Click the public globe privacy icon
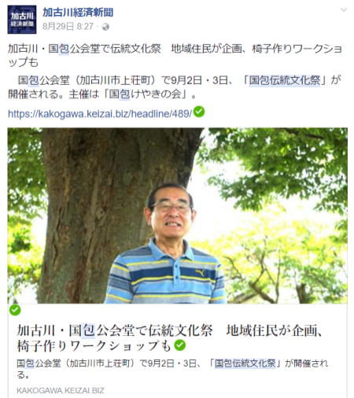 tap(105, 27)
